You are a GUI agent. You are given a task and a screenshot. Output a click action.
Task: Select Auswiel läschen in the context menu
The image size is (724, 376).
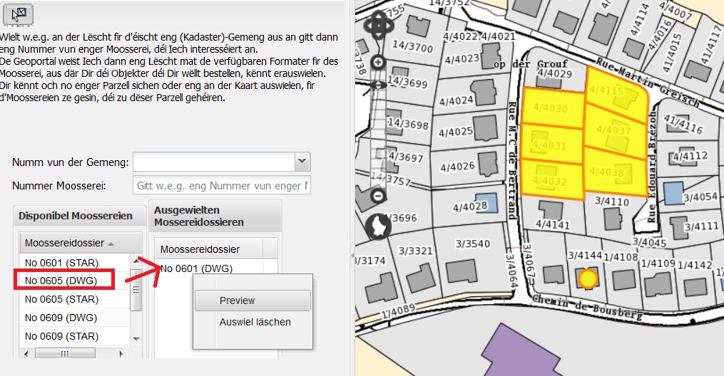pyautogui.click(x=255, y=322)
